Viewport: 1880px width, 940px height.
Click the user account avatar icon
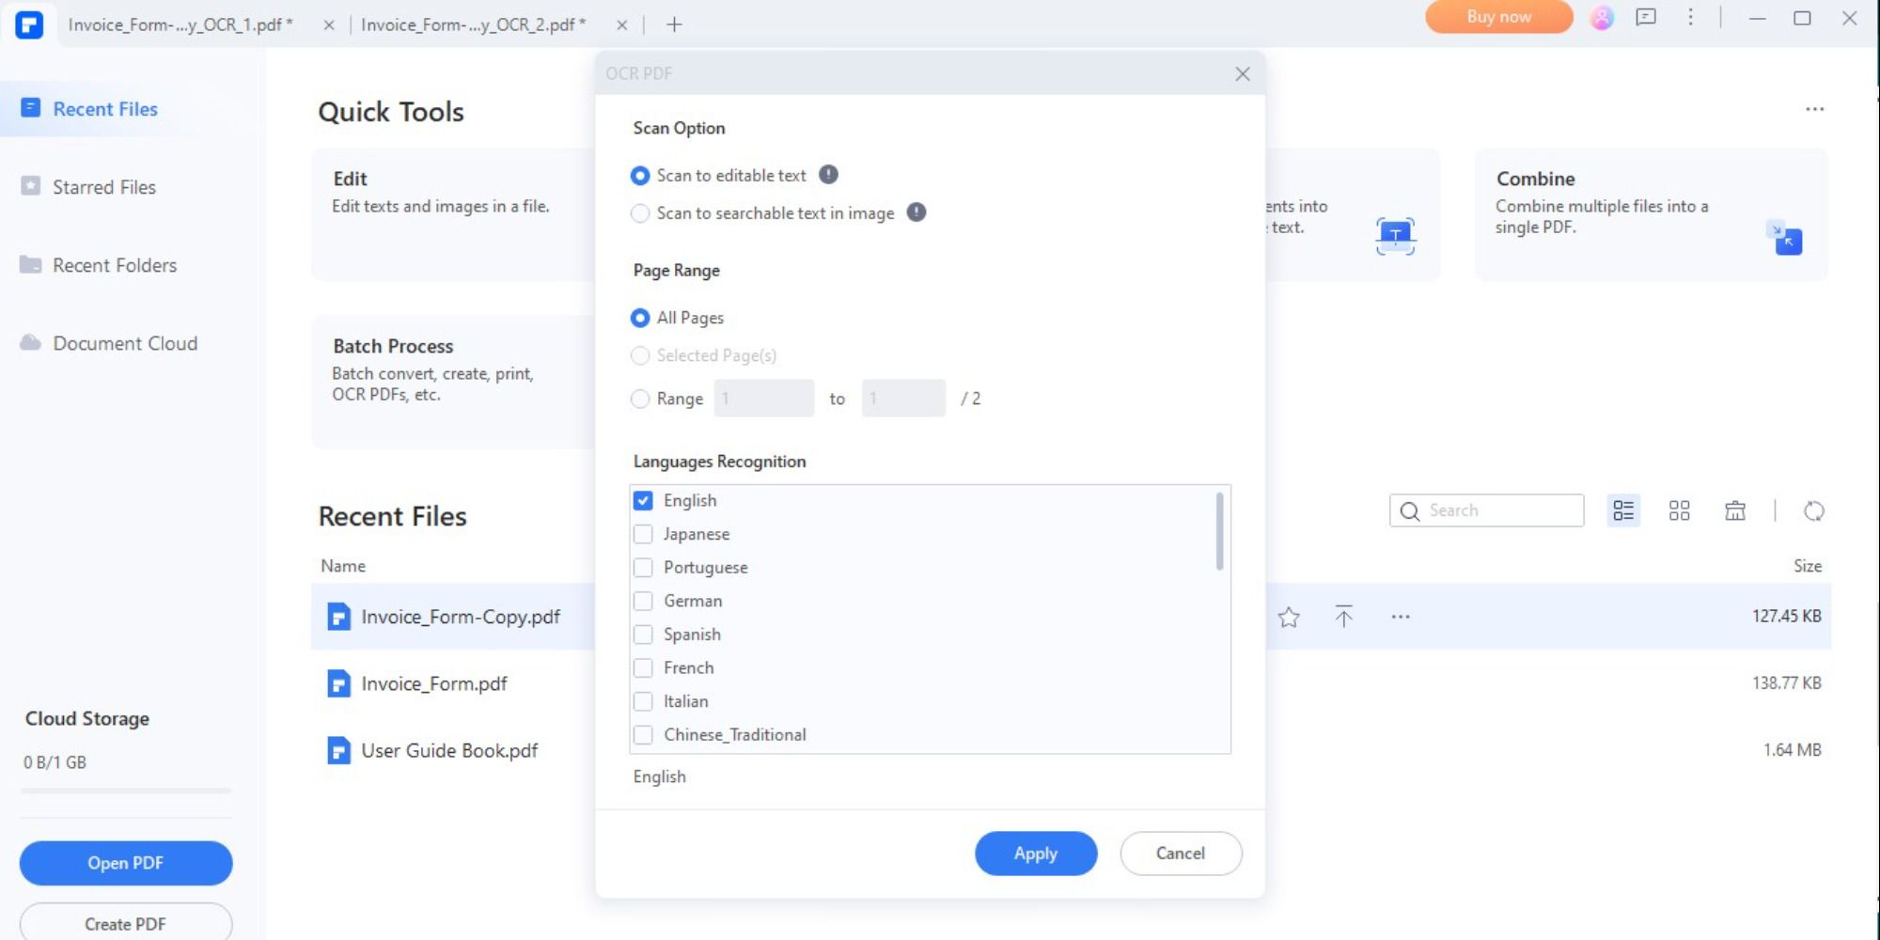[1602, 18]
